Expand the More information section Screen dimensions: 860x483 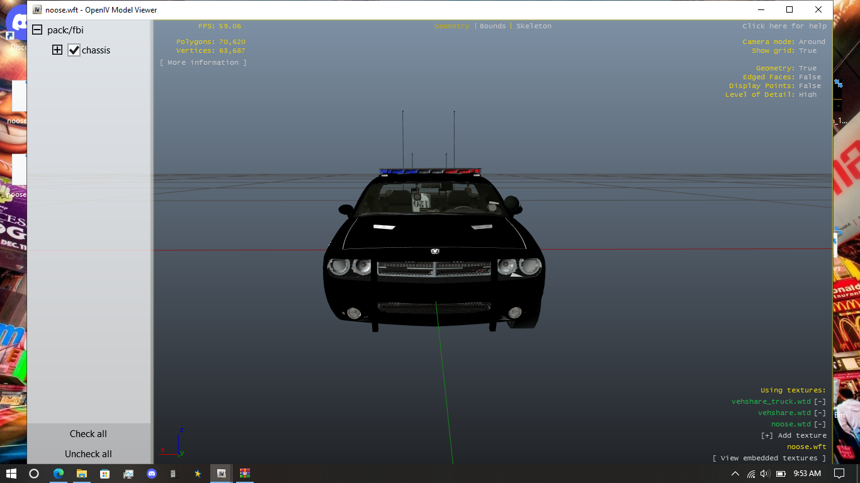(x=203, y=62)
